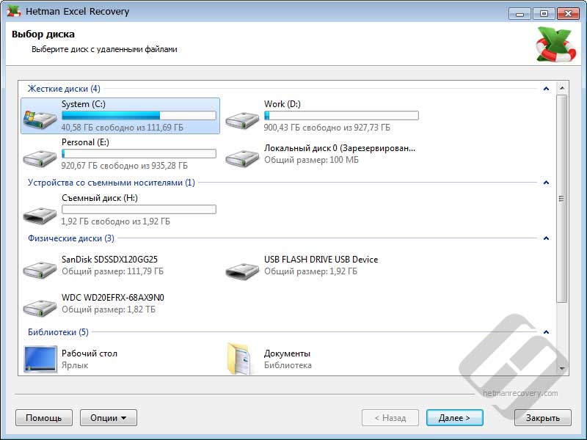Click the text Общий размер: 111,79 ГБ
The height and width of the screenshot is (440, 587).
pos(113,271)
